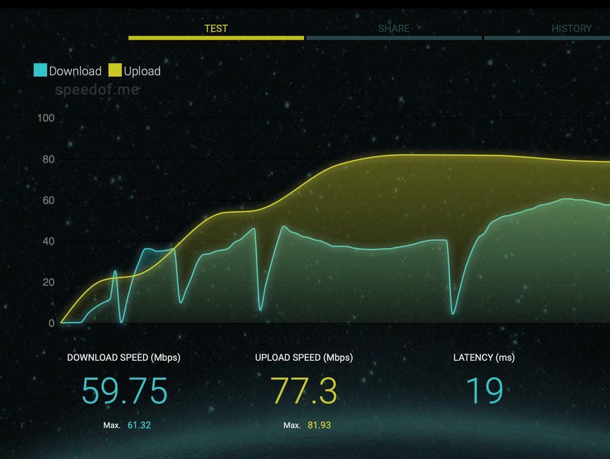Click the yellow Upload legend swatch
Image resolution: width=610 pixels, height=459 pixels.
pos(115,70)
